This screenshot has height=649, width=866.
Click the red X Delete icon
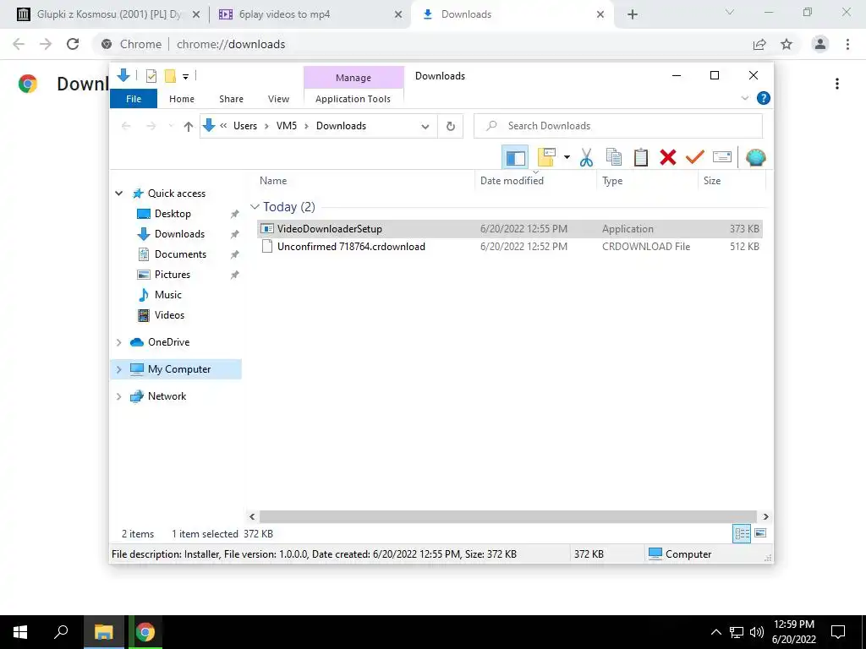[x=668, y=157]
